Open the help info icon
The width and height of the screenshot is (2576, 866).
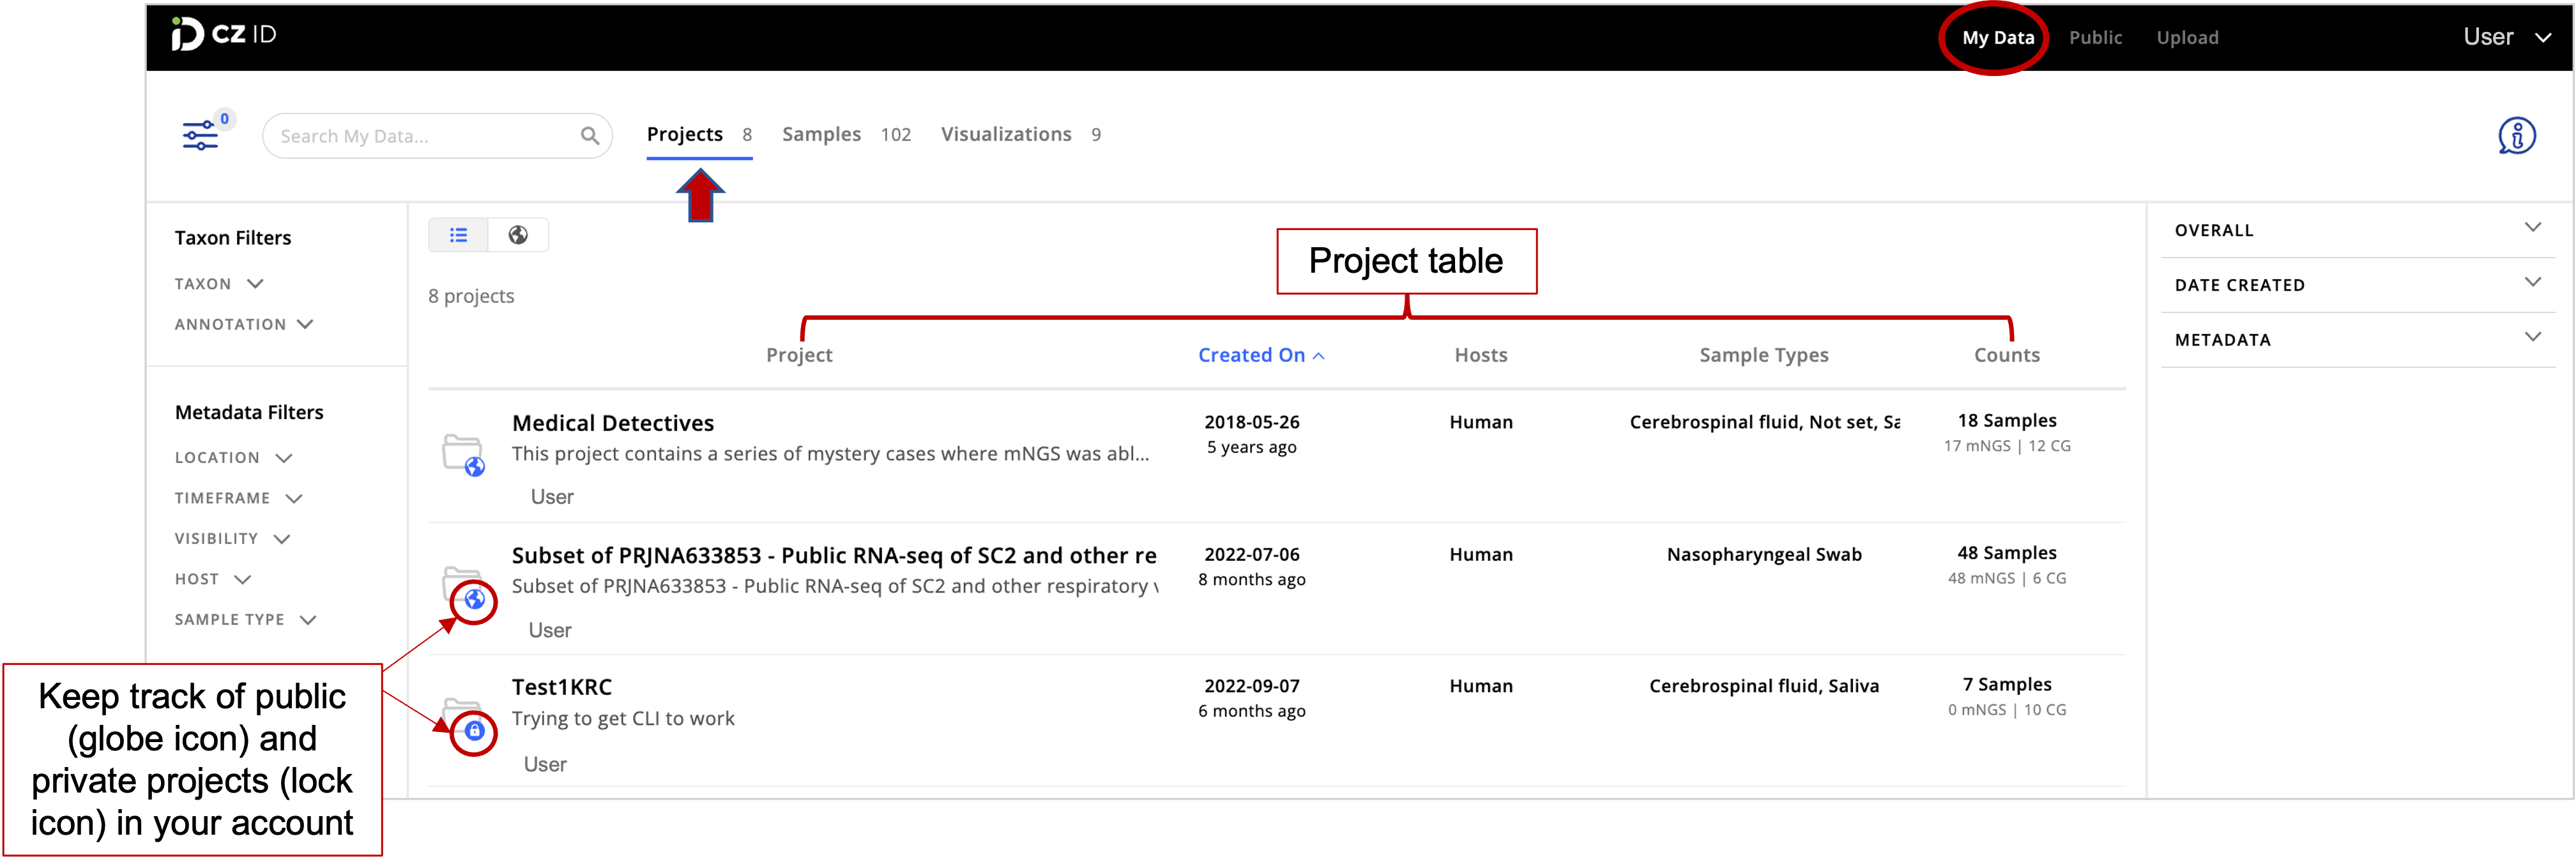pyautogui.click(x=2516, y=135)
